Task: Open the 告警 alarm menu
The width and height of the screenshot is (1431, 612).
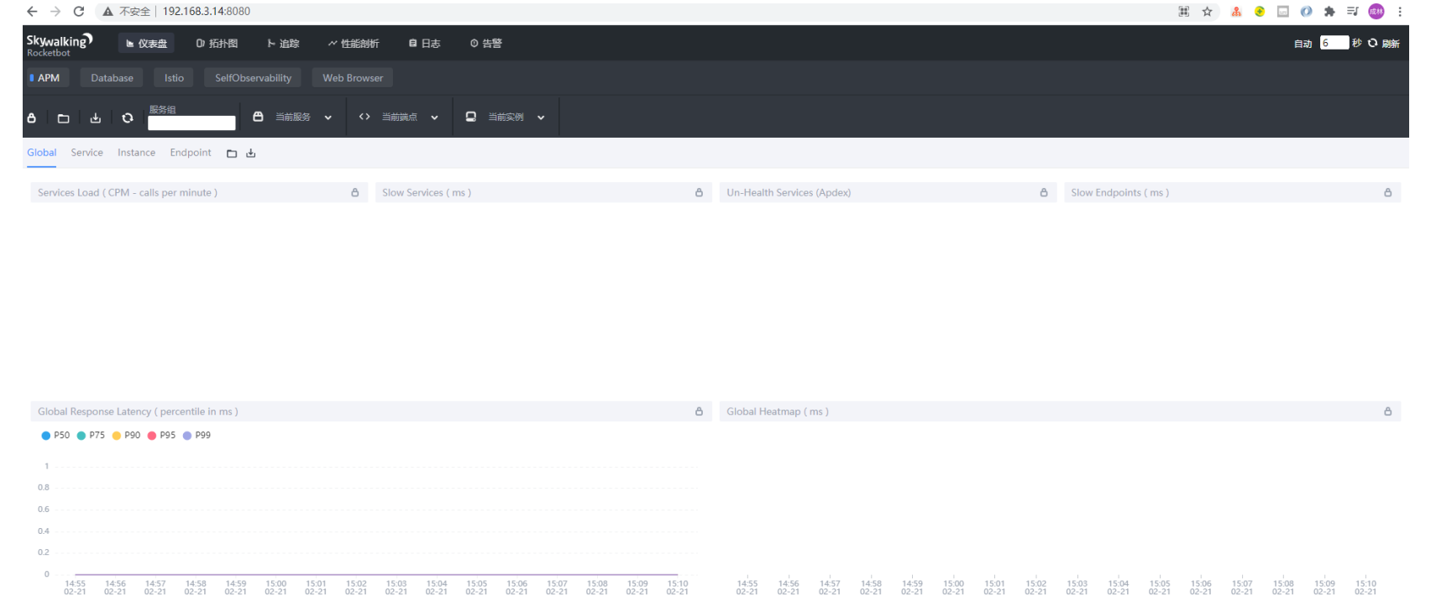Action: coord(486,44)
